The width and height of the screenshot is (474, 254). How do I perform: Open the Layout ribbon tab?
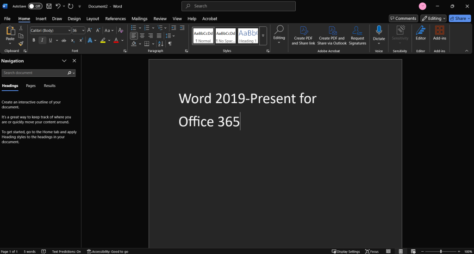[93, 19]
